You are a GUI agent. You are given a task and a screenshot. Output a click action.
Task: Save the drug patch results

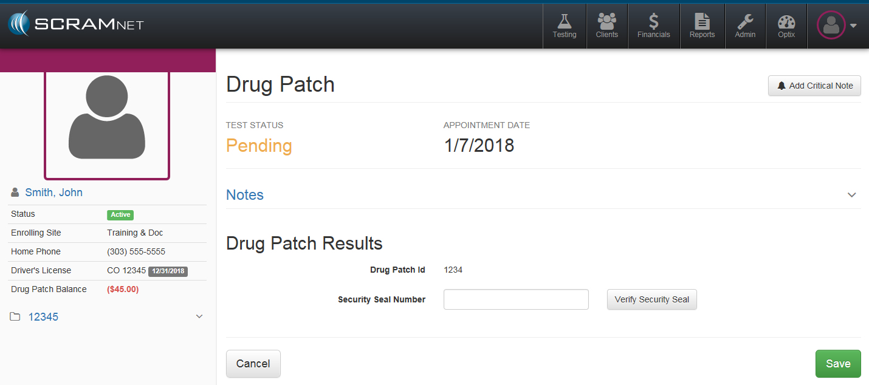click(x=837, y=364)
